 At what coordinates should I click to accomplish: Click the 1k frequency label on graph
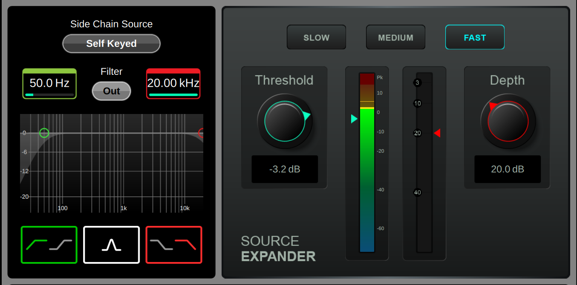(124, 208)
